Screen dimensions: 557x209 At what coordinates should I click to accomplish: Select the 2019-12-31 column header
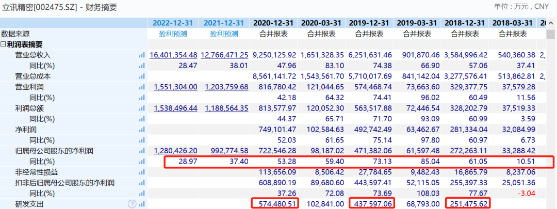(x=369, y=23)
